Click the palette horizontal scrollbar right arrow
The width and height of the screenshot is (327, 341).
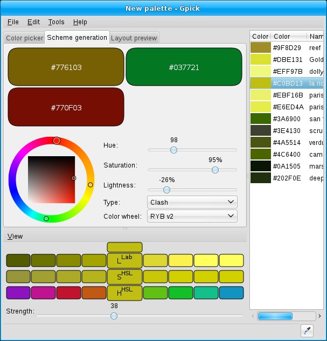(x=319, y=316)
